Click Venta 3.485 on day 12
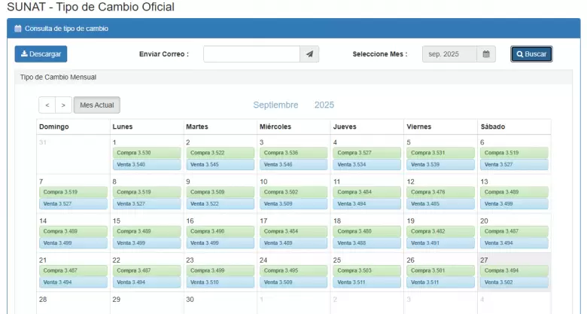587x314 pixels. click(440, 203)
